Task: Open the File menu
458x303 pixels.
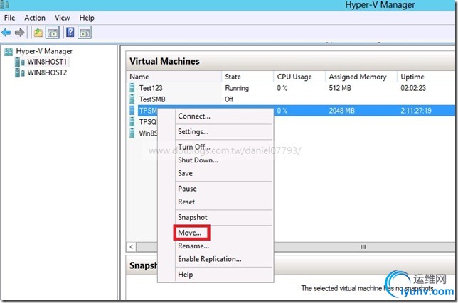Action: pos(9,18)
